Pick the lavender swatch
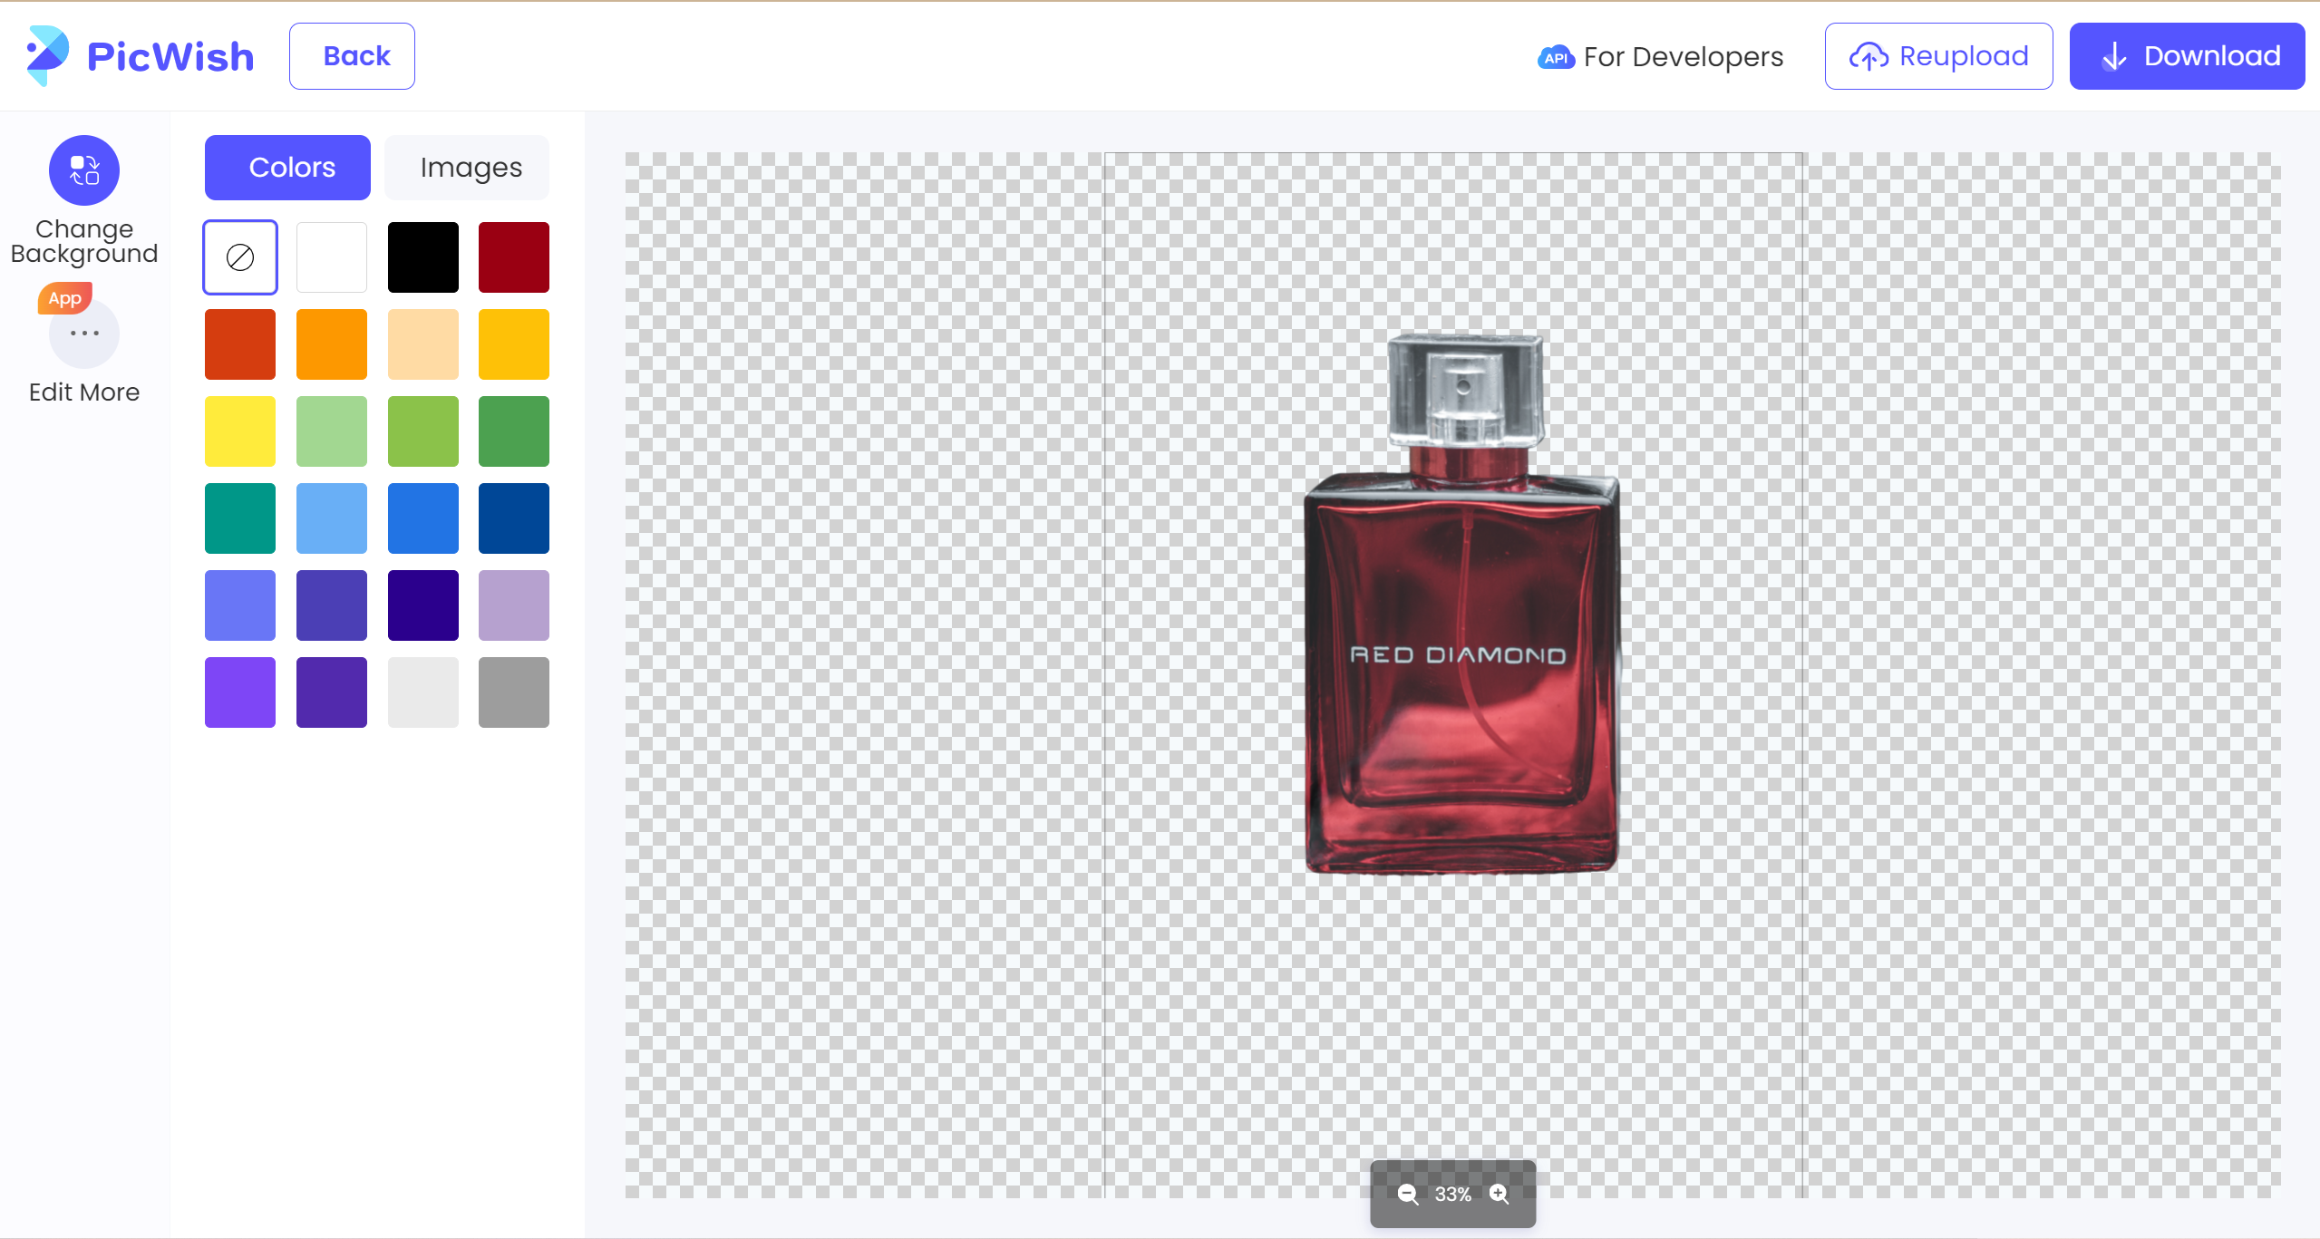 [514, 605]
